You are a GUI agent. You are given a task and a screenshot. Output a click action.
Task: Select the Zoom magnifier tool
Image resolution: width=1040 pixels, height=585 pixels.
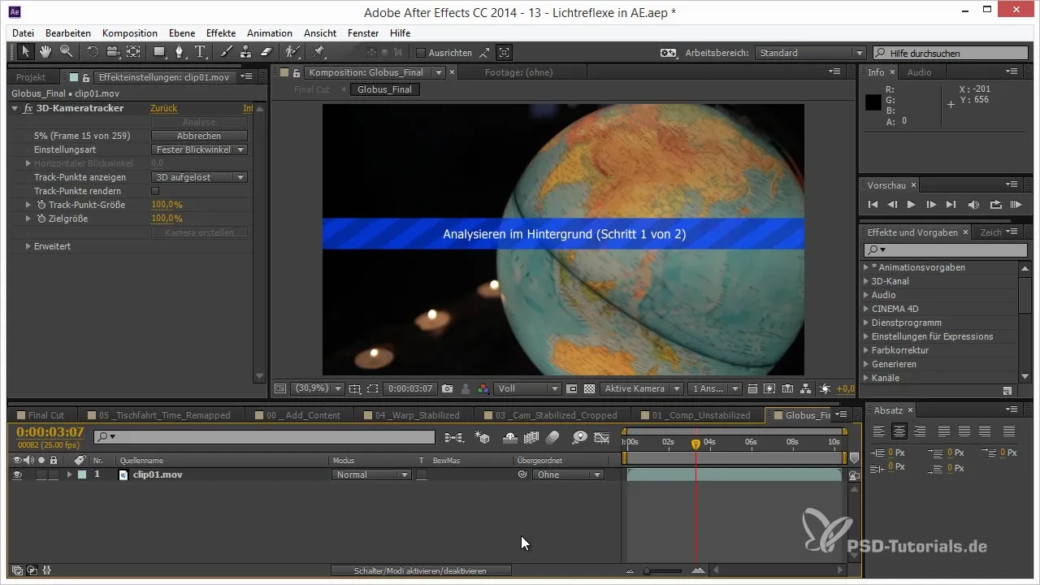(x=66, y=52)
